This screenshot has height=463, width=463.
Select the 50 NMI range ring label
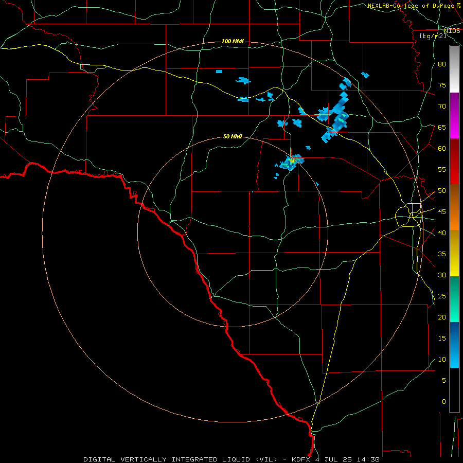point(233,136)
